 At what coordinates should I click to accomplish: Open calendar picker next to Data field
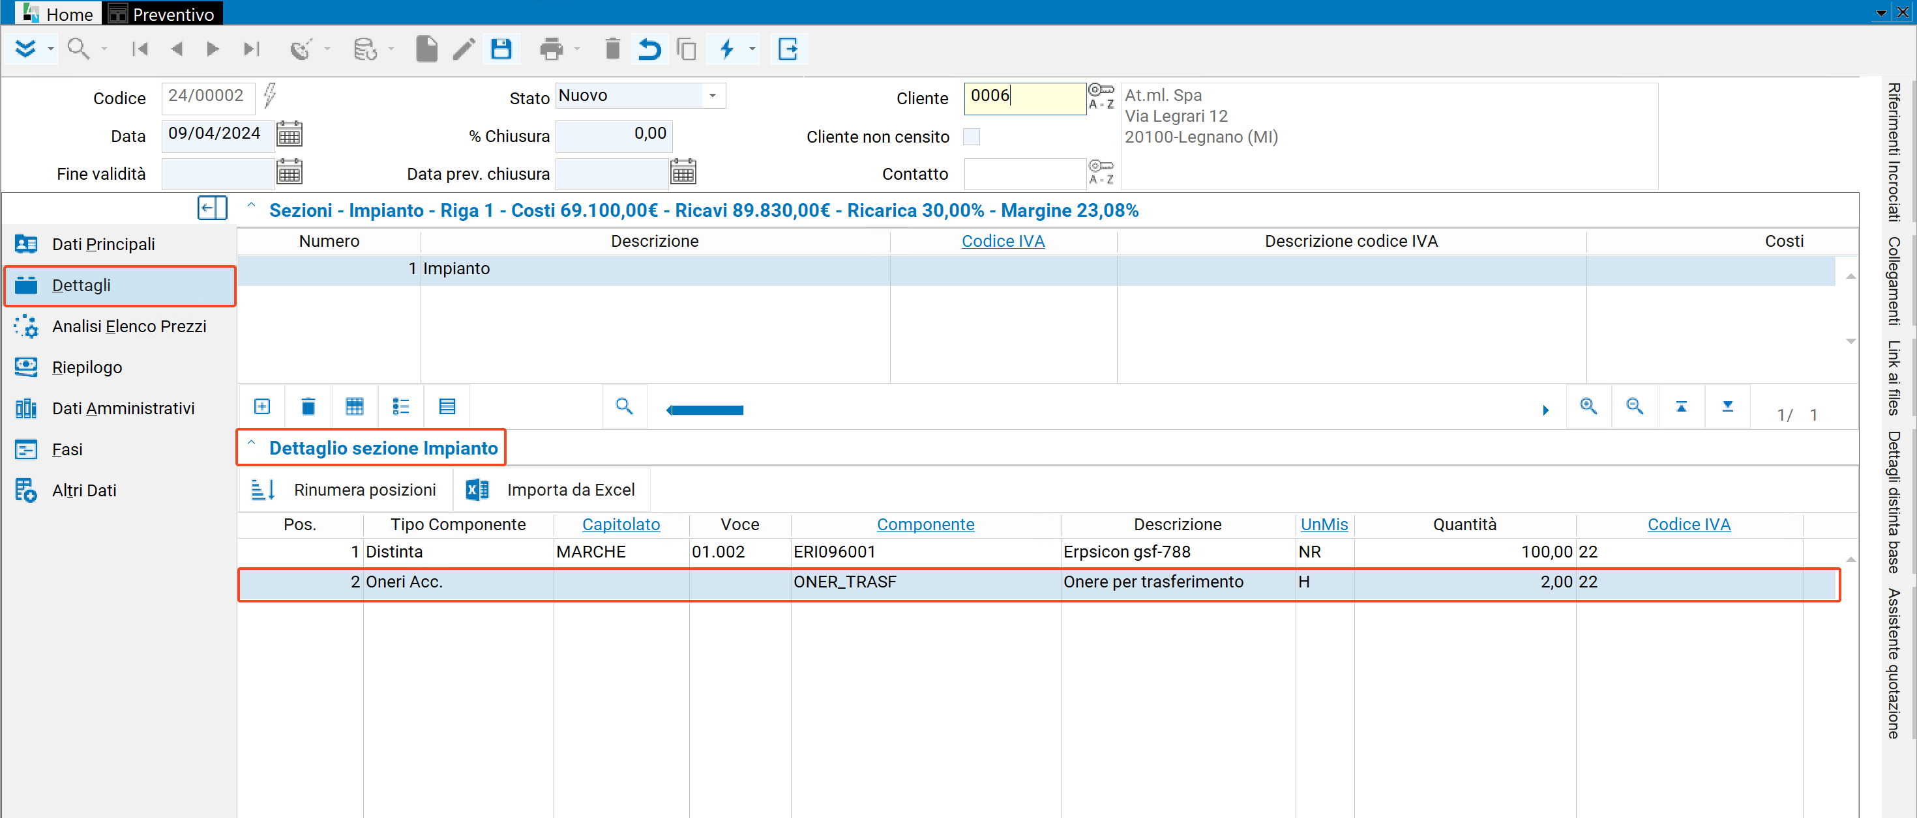click(x=289, y=135)
